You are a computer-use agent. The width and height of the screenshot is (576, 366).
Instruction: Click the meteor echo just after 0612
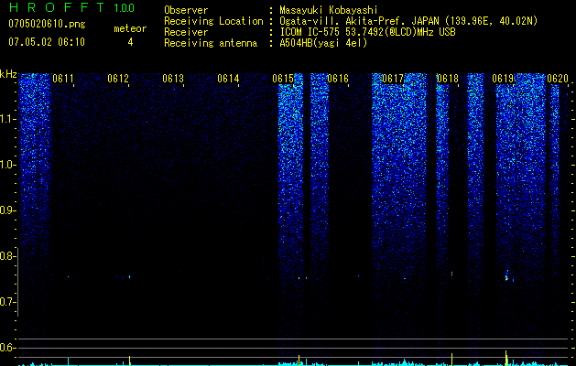pyautogui.click(x=130, y=277)
